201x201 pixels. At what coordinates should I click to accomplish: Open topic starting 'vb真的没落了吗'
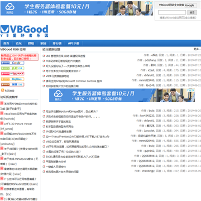pos(64,151)
